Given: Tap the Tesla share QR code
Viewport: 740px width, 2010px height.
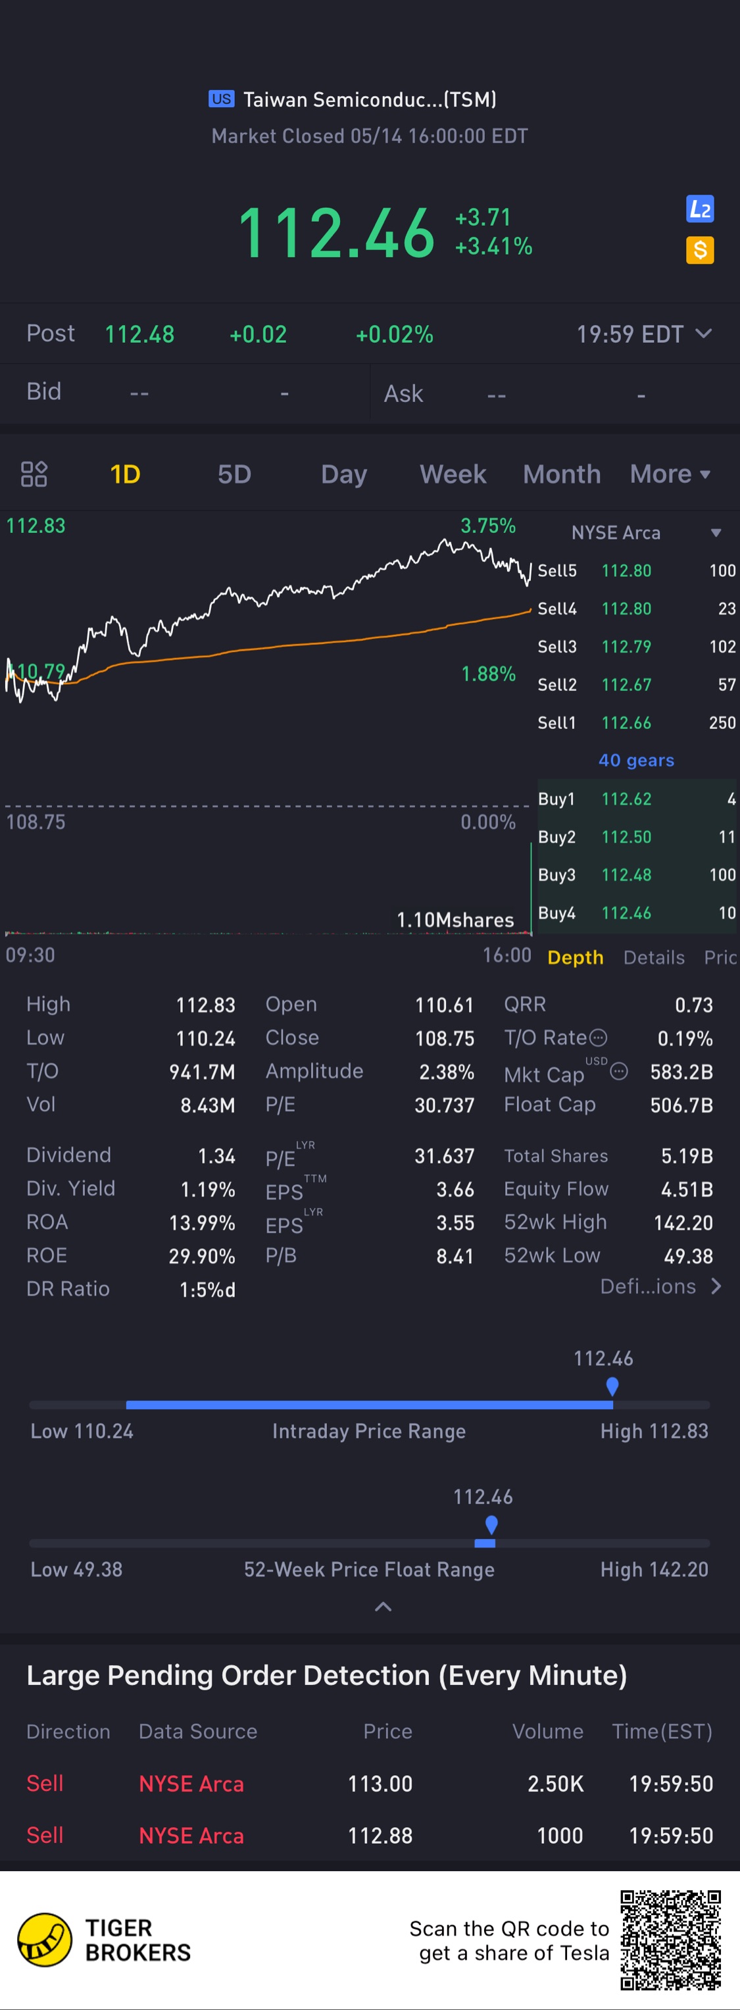Looking at the screenshot, I should (x=670, y=1940).
